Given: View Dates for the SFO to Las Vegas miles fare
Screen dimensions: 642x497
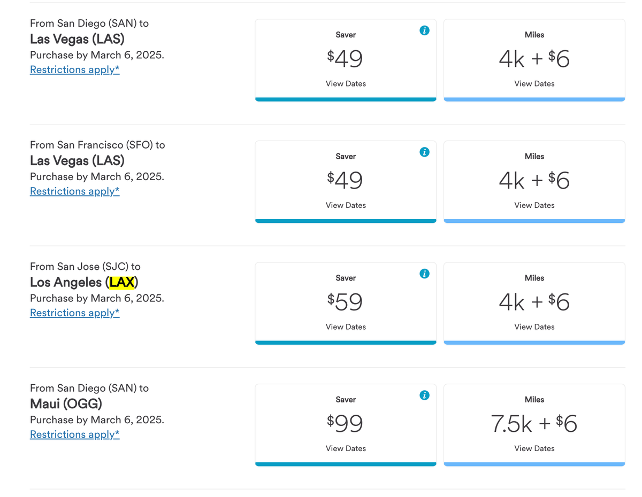Looking at the screenshot, I should point(534,205).
